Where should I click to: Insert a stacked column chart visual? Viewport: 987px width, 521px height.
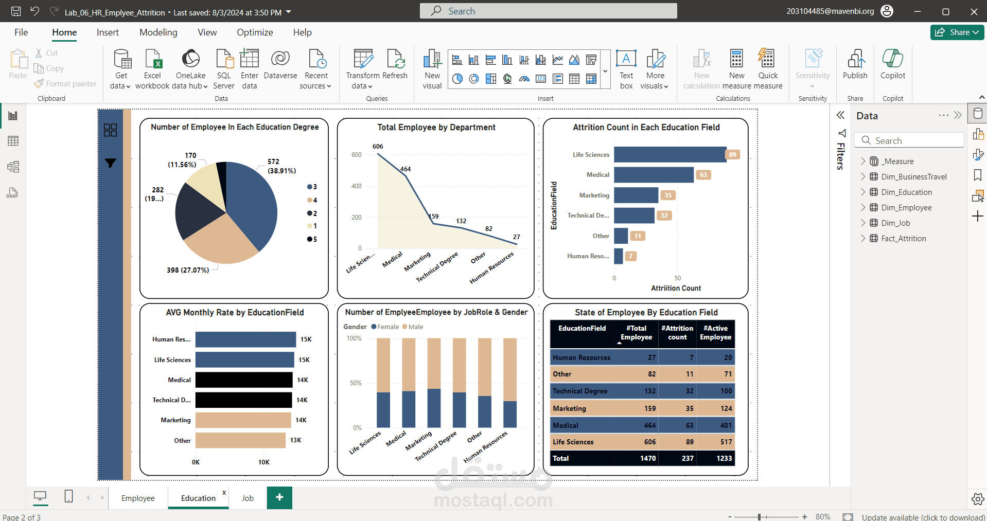tap(474, 60)
